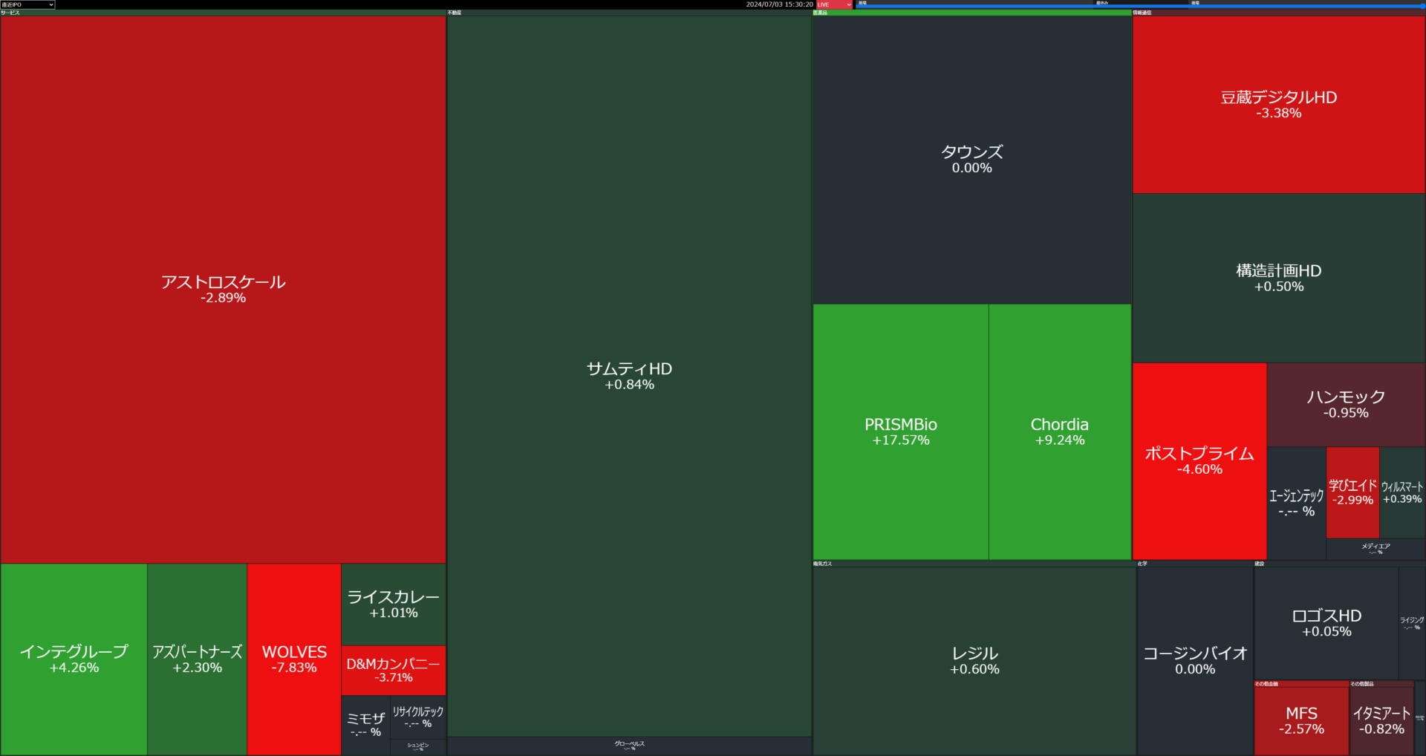1426x756 pixels.
Task: Open the MFS -2.57% tile
Action: tap(1300, 720)
